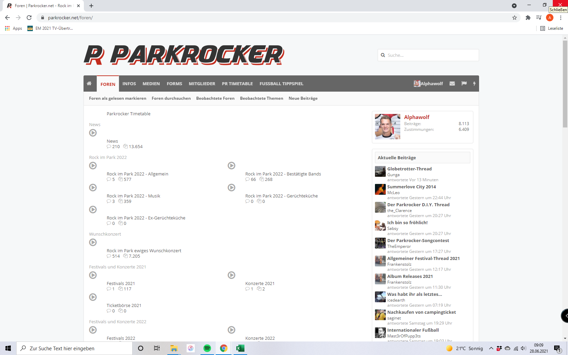Open Spotify from the taskbar
This screenshot has width=568, height=355.
(x=207, y=348)
